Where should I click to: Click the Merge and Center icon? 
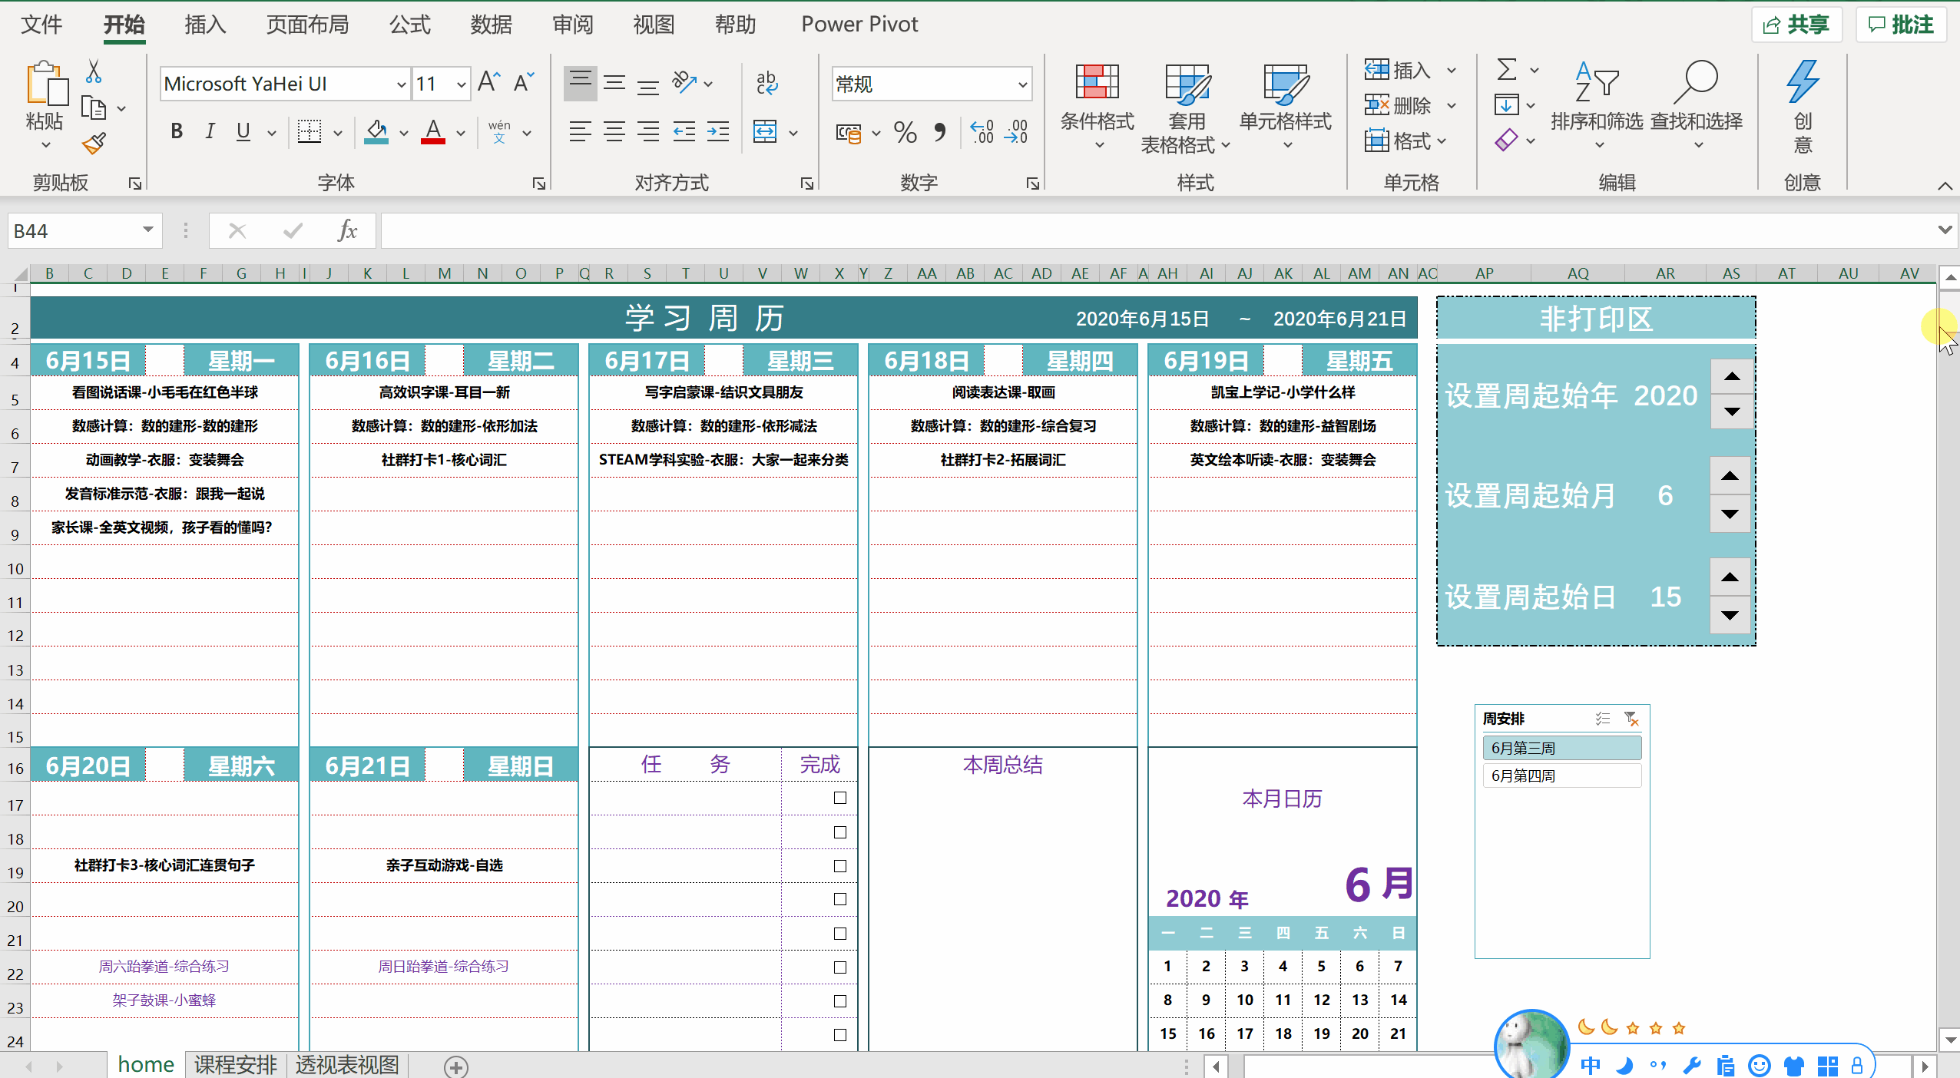point(765,131)
